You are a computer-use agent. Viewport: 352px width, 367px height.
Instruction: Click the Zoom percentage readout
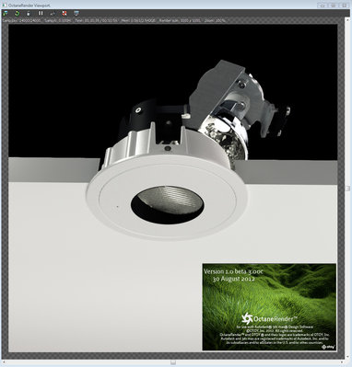pyautogui.click(x=215, y=20)
